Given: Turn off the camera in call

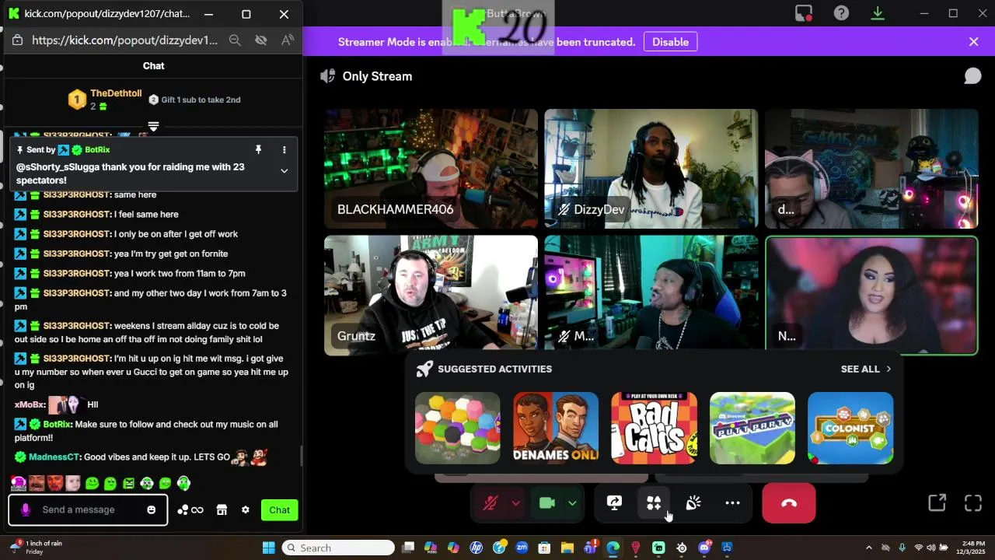Looking at the screenshot, I should click(546, 503).
